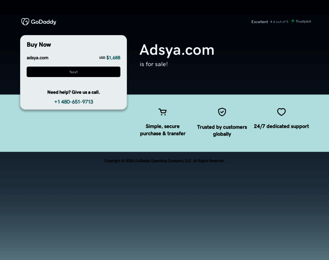Click the heart support icon
Screen dimensions: 329x260
point(281,112)
